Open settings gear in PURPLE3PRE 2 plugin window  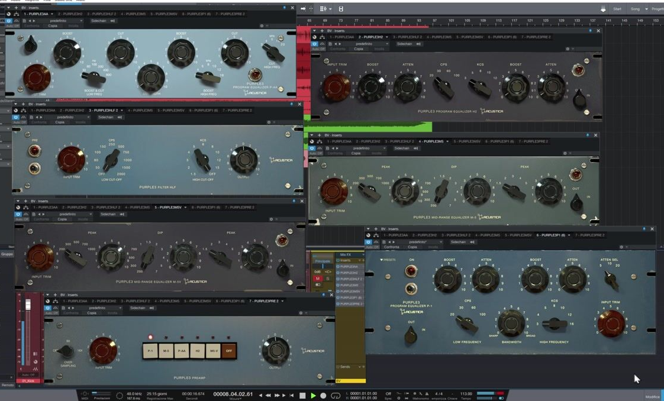[301, 313]
